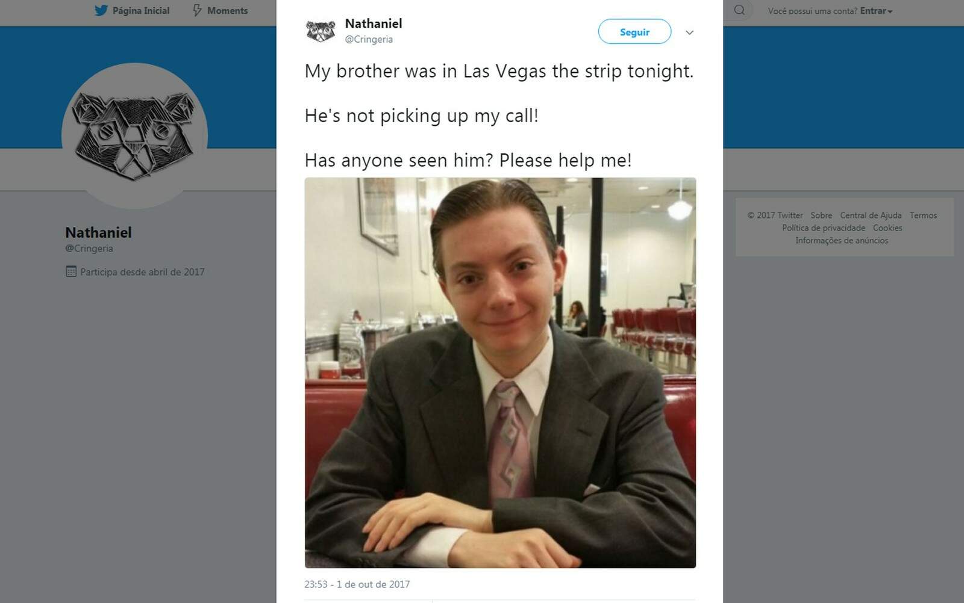The image size is (964, 603).
Task: Click the Twitter bird icon
Action: 101,10
